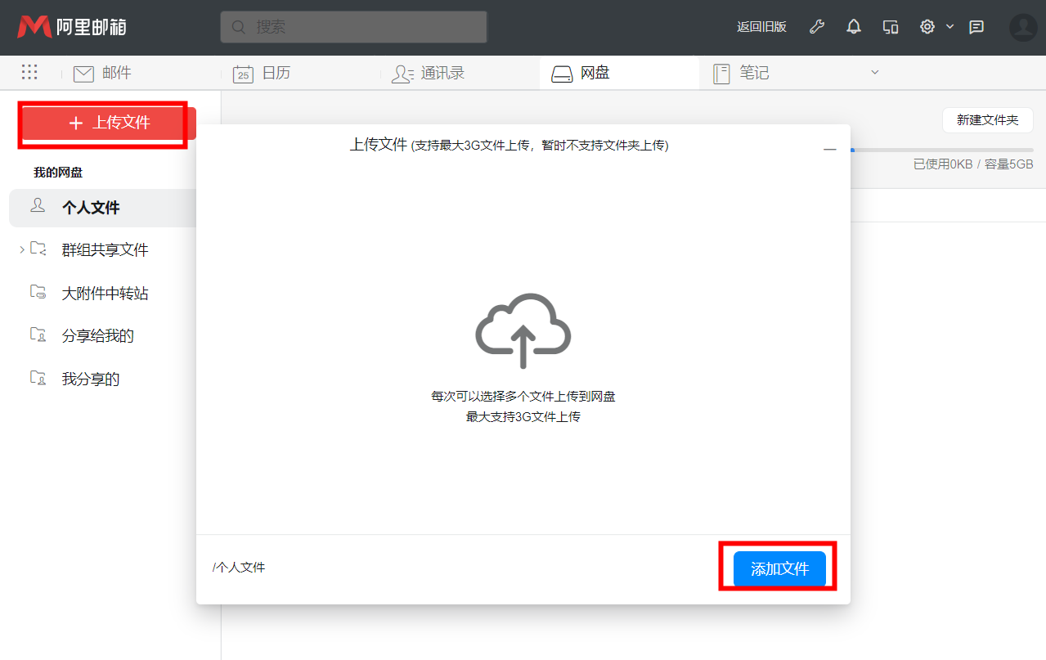Click the 笔记 notebook icon

coord(721,74)
